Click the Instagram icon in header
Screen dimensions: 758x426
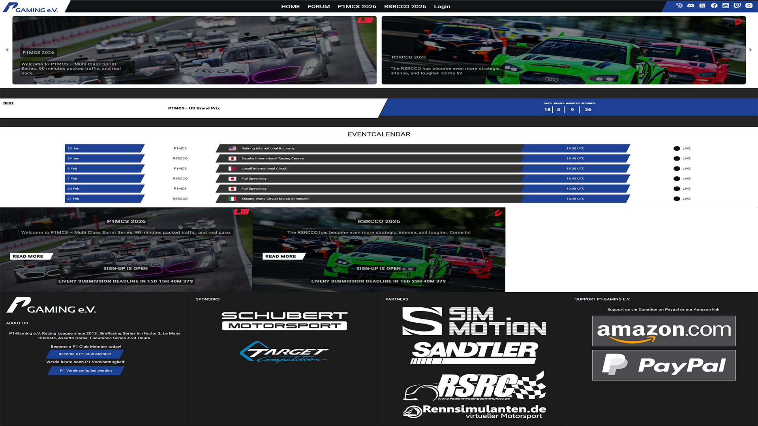click(749, 6)
